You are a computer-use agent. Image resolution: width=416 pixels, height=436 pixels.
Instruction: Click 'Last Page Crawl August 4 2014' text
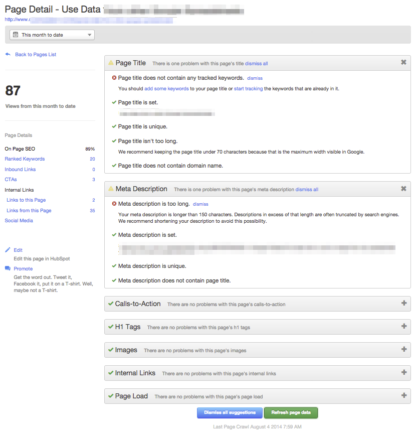point(257,427)
